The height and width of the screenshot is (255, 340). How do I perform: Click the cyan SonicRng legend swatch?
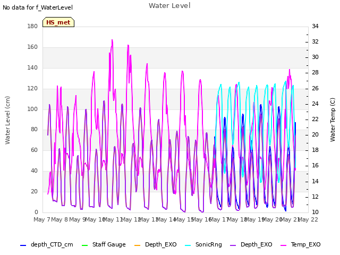pyautogui.click(x=188, y=245)
